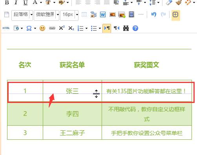The height and width of the screenshot is (155, 197).
Task: Expand the 段落格 paragraph format dropdown
Action: click(31, 14)
